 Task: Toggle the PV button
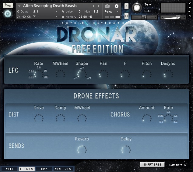click(x=190, y=16)
